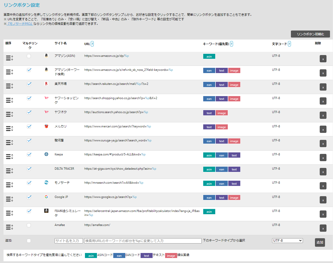Screen dimensions: 333x263
Task: Click the text tag in ヤフオク row
Action: [209, 113]
